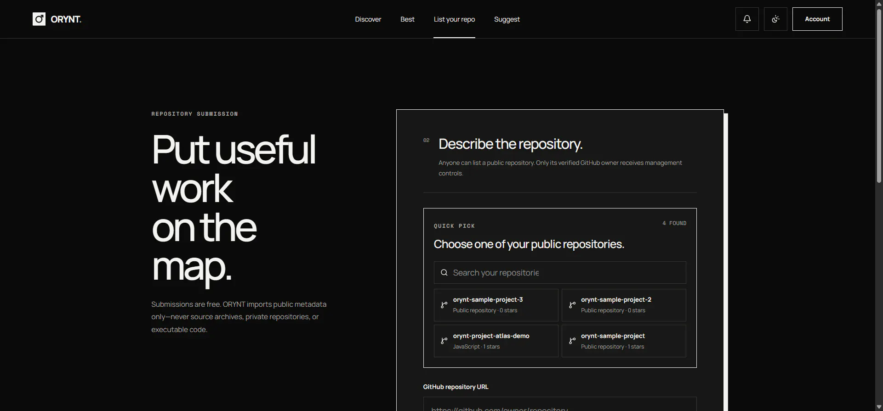Focus the GitHub repository URL input

coord(560,405)
